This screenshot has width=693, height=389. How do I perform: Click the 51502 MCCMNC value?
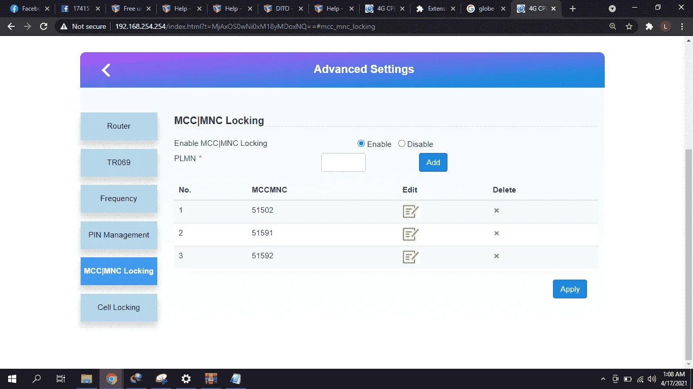tap(262, 210)
